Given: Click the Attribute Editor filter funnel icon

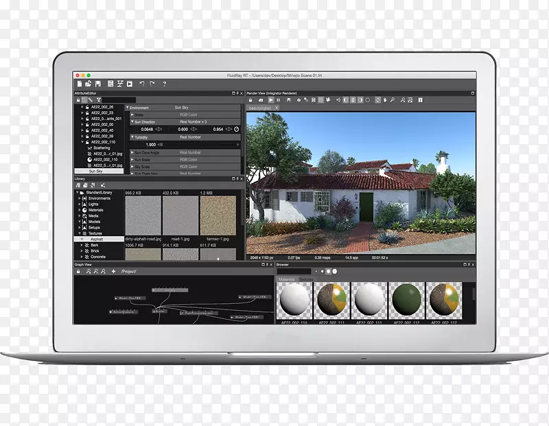Looking at the screenshot, I should (x=99, y=100).
